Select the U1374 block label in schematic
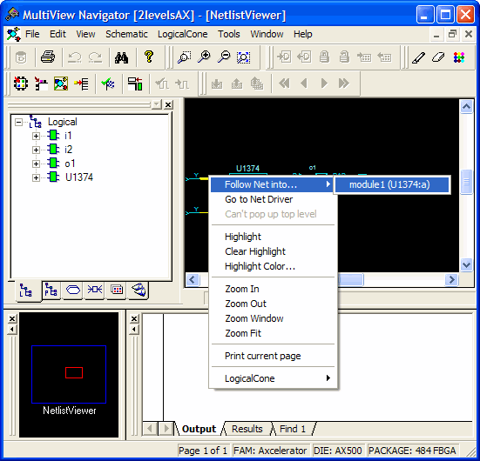The image size is (480, 461). point(247,169)
